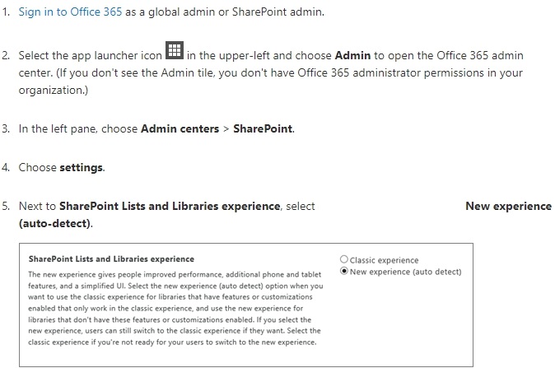Click the bold New experience text in step 5
This screenshot has width=555, height=368.
[508, 206]
